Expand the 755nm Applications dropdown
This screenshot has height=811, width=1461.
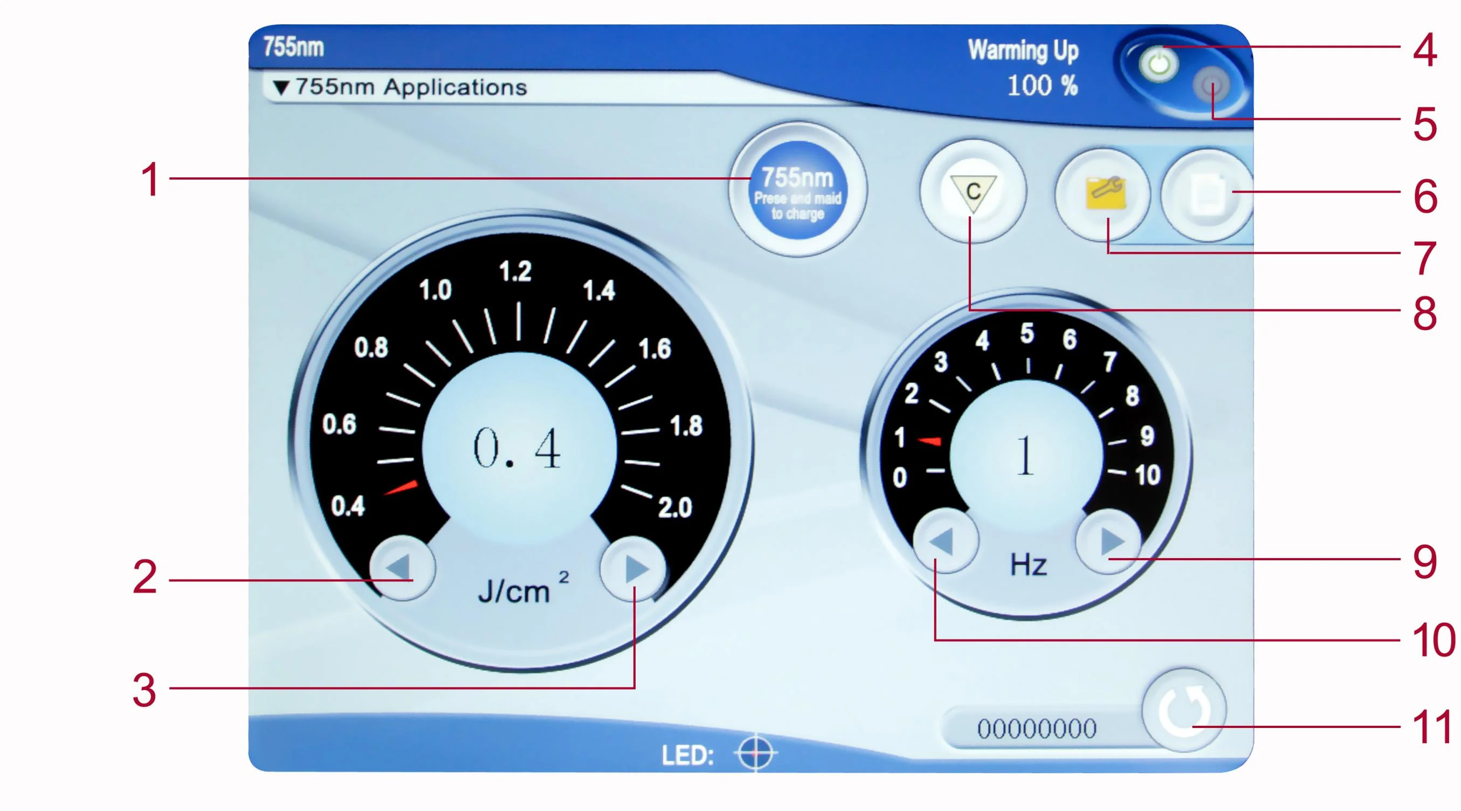399,87
